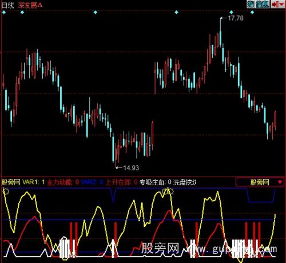Click the third cyan diamond from the left in the top row
This screenshot has width=286, height=263.
pos(96,13)
